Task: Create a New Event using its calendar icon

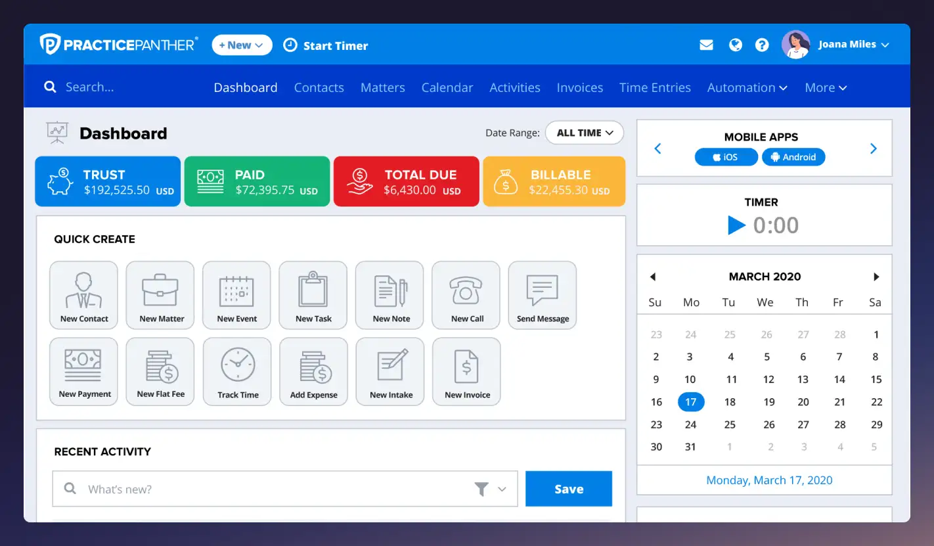Action: (x=236, y=294)
